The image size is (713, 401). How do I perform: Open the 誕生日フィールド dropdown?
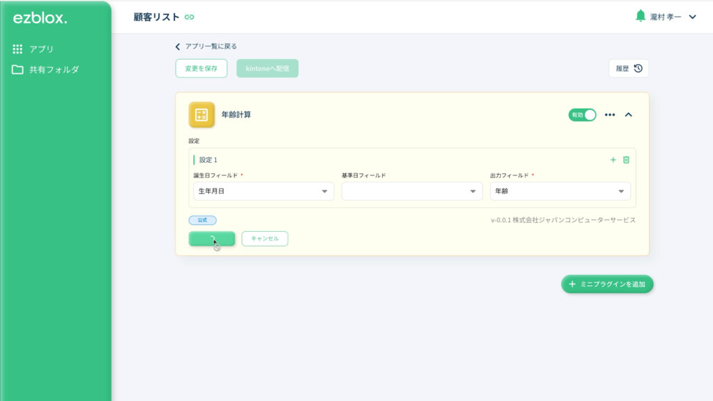[263, 191]
